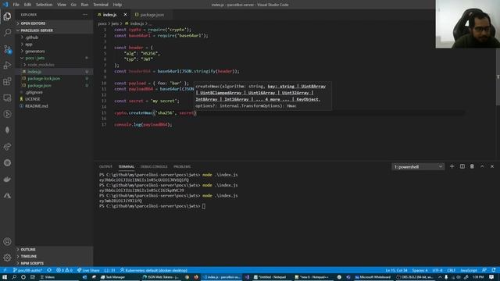Open the View menu
Image resolution: width=500 pixels, height=281 pixels.
pos(62,5)
